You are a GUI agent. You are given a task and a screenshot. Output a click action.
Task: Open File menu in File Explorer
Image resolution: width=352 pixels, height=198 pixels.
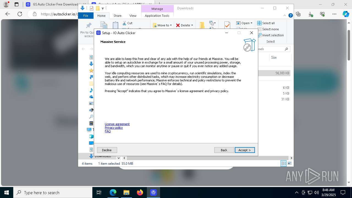tap(86, 16)
